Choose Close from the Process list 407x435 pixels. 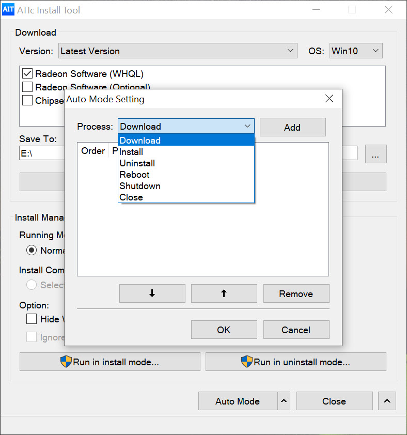click(x=186, y=197)
